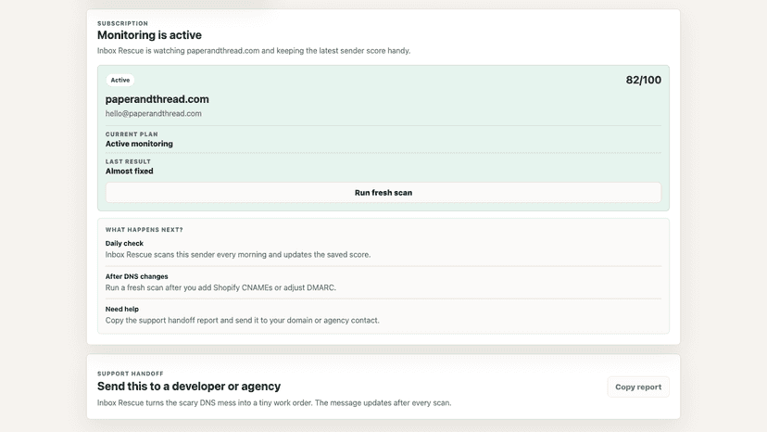Select the LAST RESULT label
The height and width of the screenshot is (432, 767).
pos(128,161)
